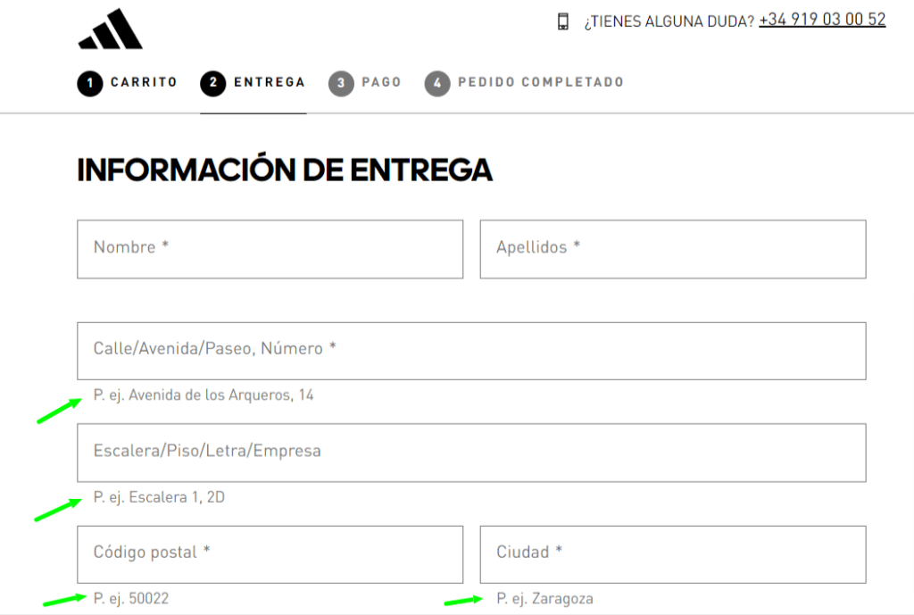Call the +34 919 03 00 52 number link
This screenshot has width=914, height=615.
pyautogui.click(x=822, y=20)
